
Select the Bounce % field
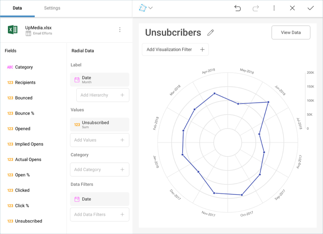[x=24, y=113]
